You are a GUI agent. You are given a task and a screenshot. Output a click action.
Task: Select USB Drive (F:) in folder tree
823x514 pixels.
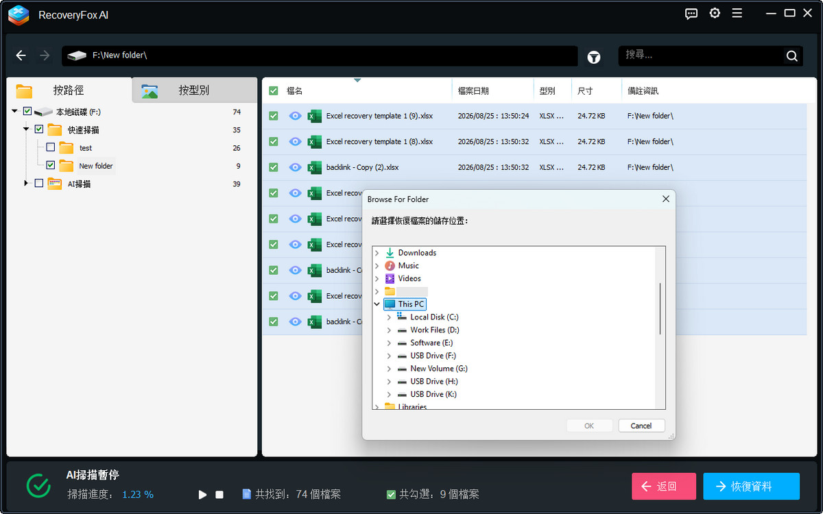433,356
